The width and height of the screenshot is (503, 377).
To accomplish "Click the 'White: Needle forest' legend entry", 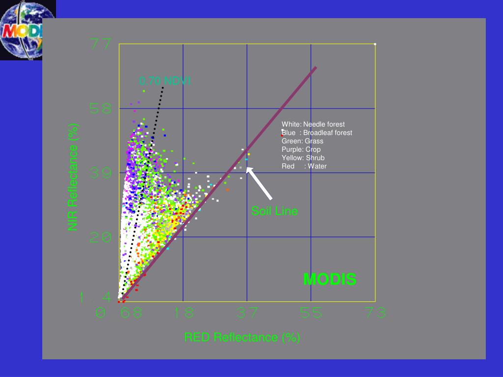I will coord(313,124).
